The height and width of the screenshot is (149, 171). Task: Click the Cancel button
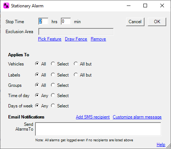pyautogui.click(x=135, y=22)
